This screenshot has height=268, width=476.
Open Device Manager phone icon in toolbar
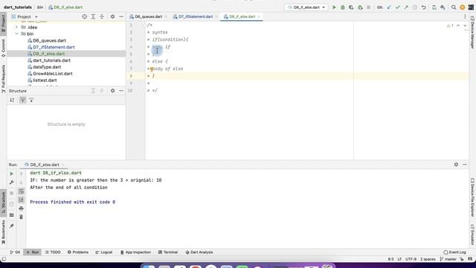[434, 7]
